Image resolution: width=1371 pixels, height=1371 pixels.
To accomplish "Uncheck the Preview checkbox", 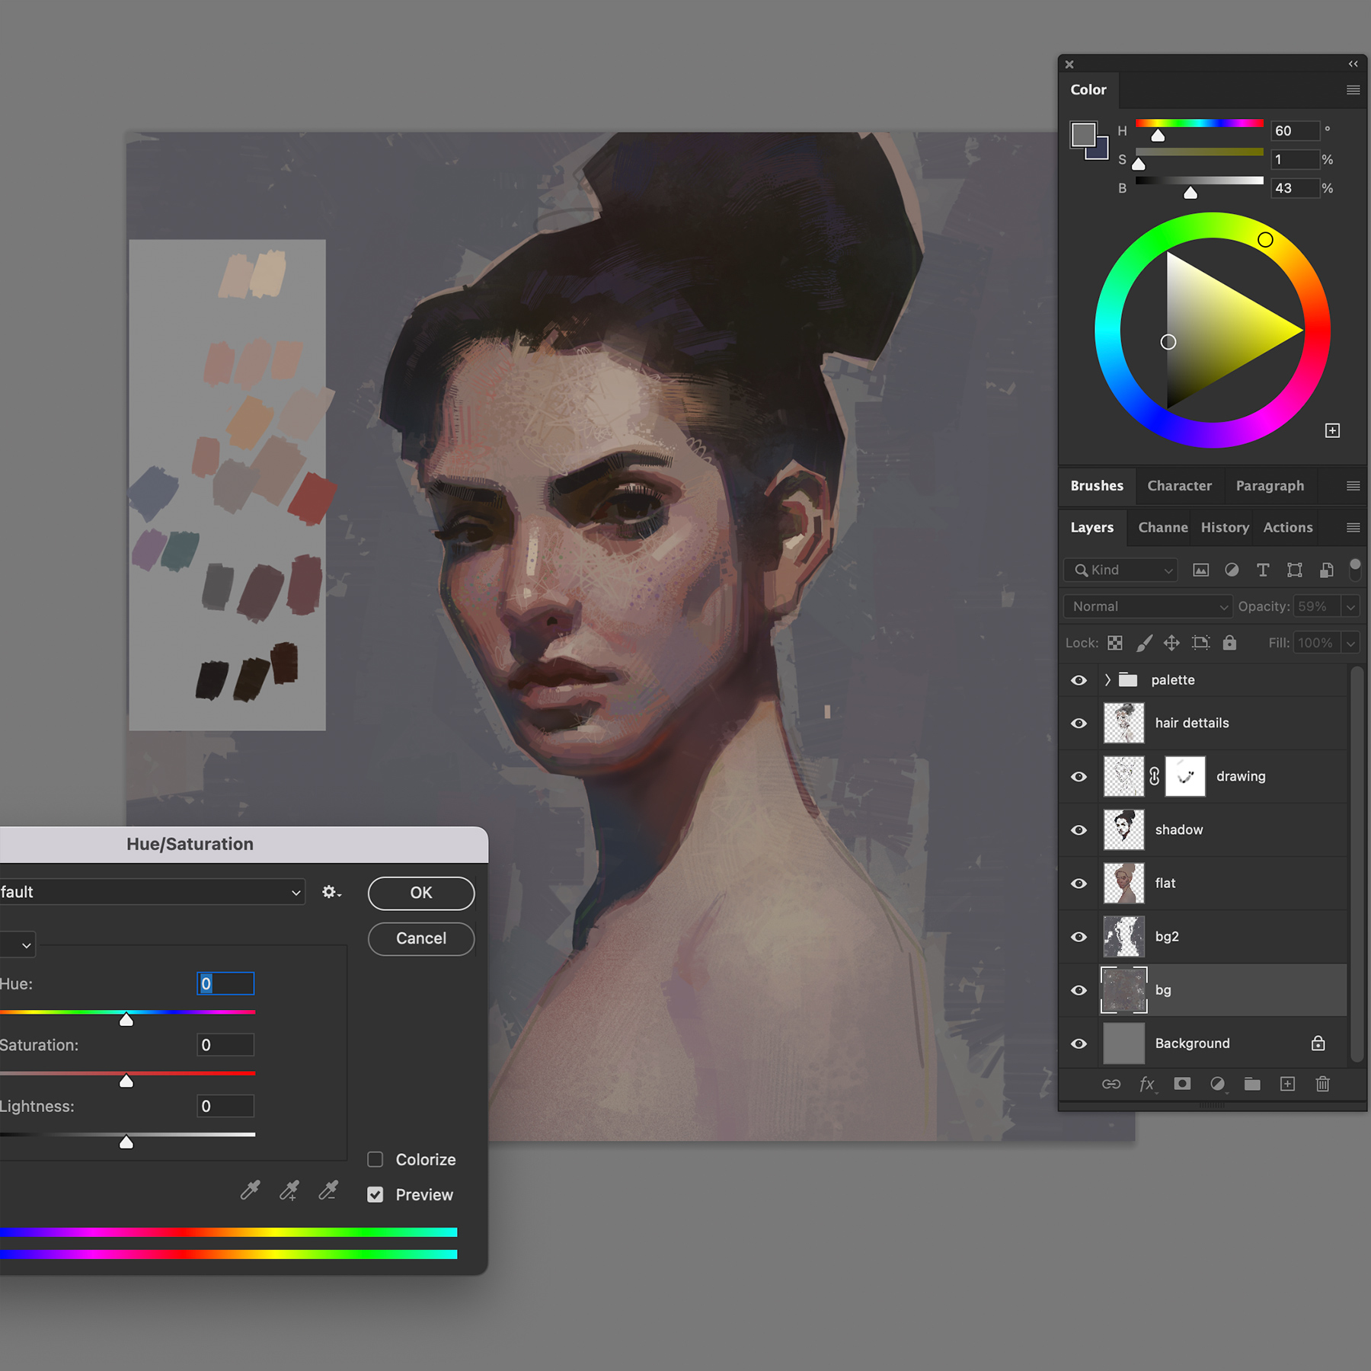I will (x=375, y=1194).
